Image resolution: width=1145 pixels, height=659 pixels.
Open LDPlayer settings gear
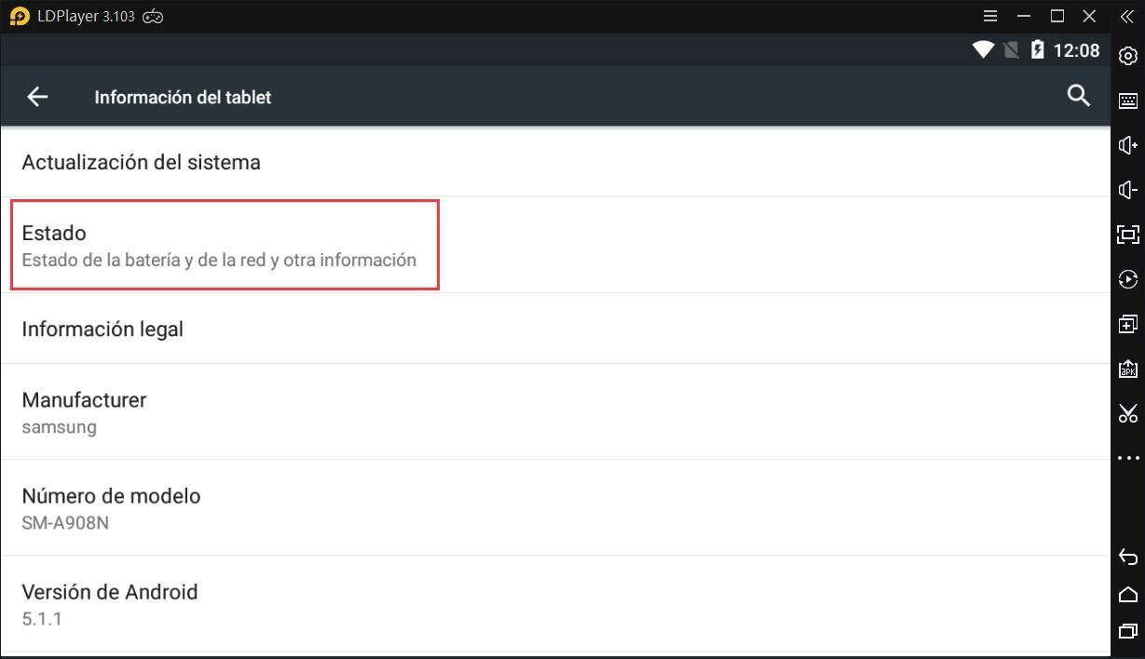[1127, 56]
